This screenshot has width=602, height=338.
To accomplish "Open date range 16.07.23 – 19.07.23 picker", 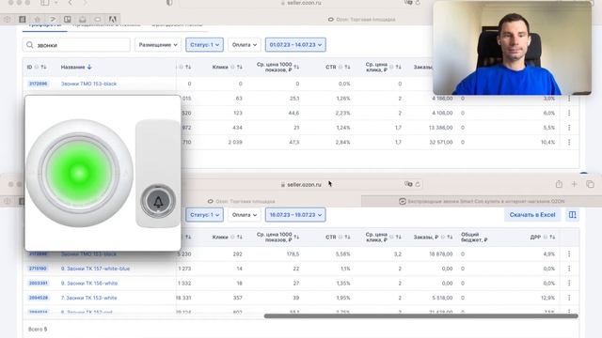I will tap(295, 215).
